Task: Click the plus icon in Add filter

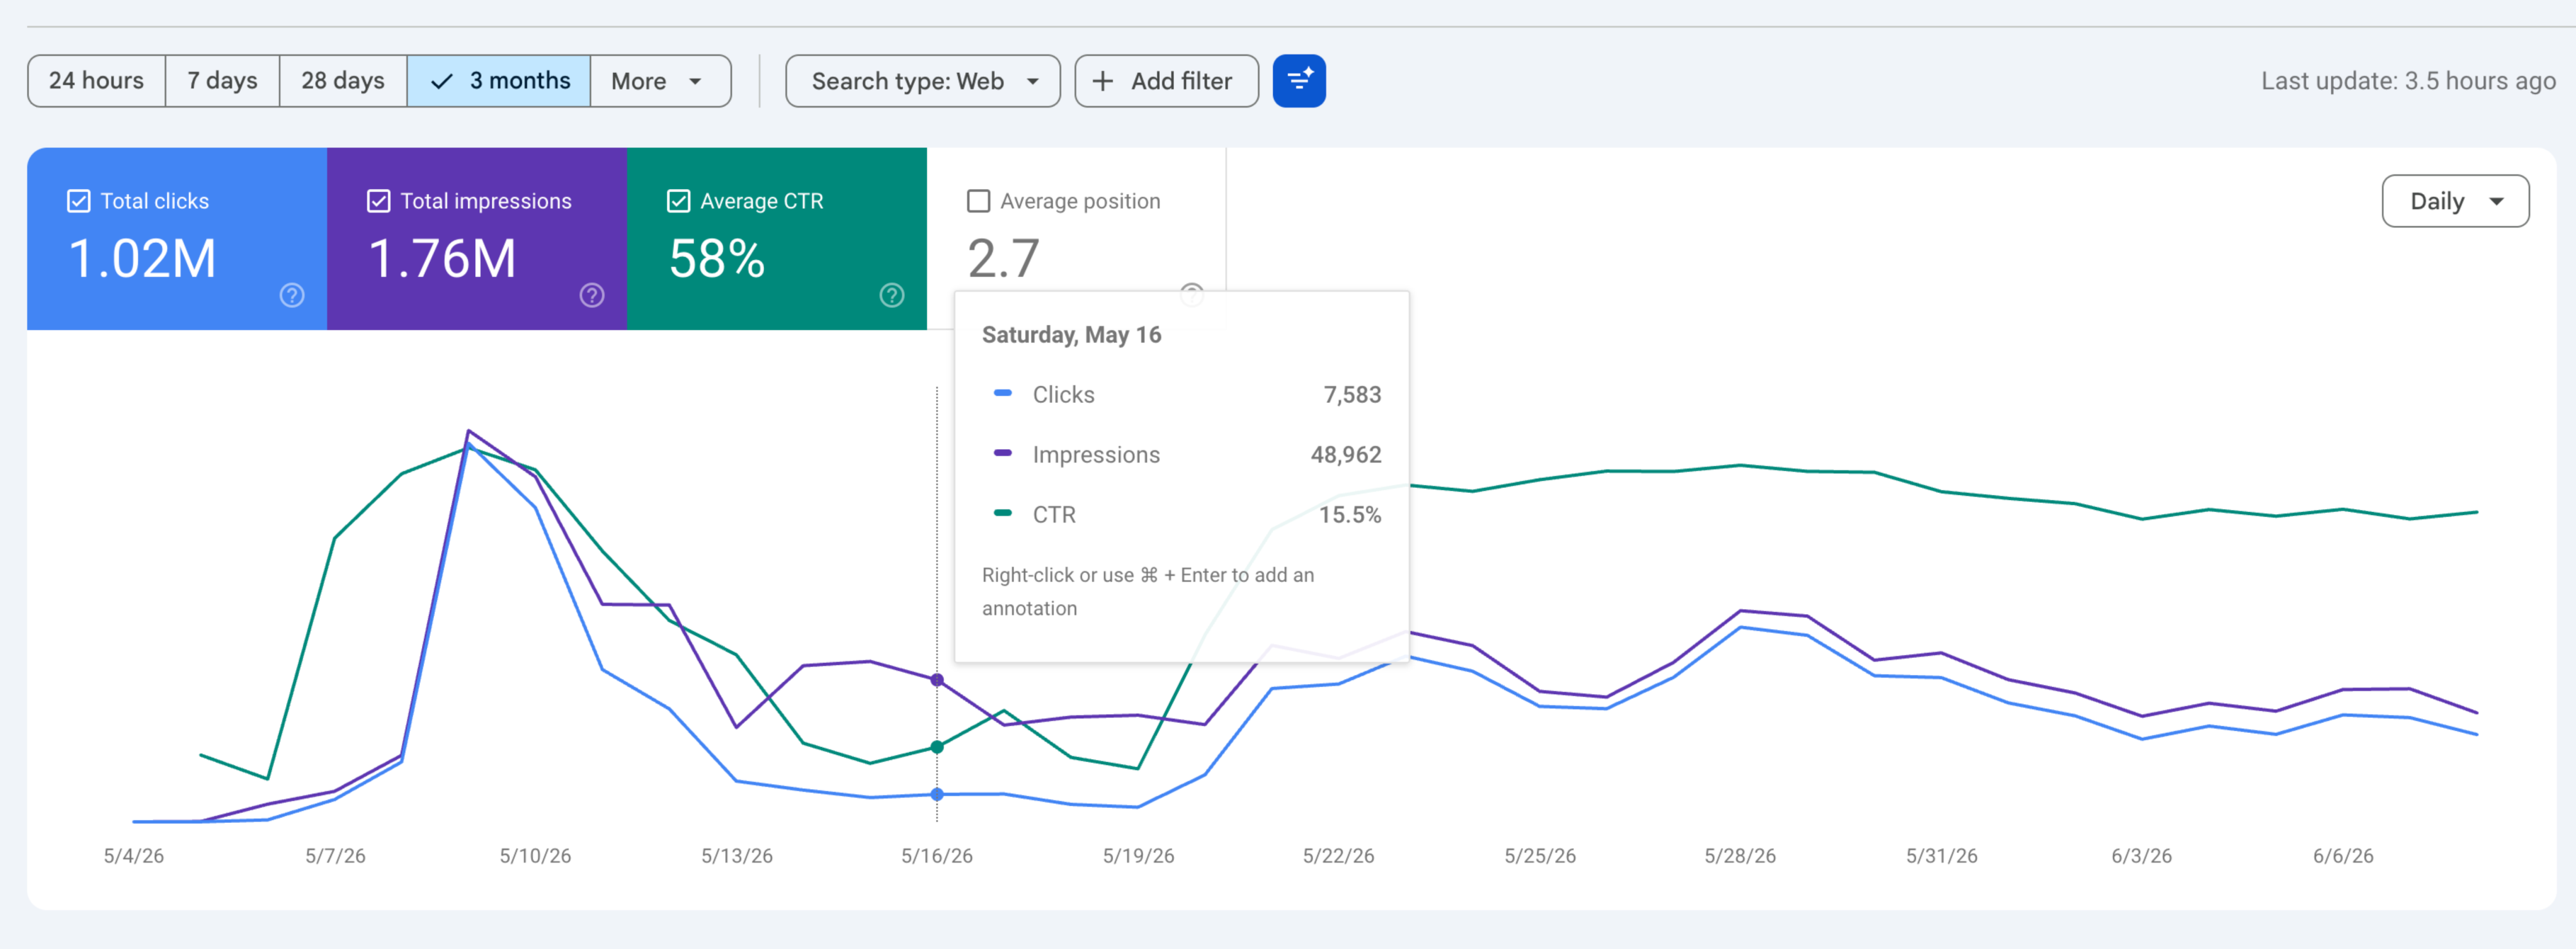Action: pyautogui.click(x=1102, y=81)
